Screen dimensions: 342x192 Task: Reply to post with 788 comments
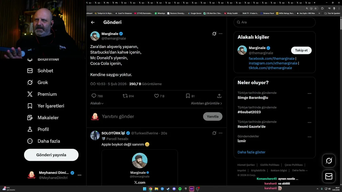97,96
